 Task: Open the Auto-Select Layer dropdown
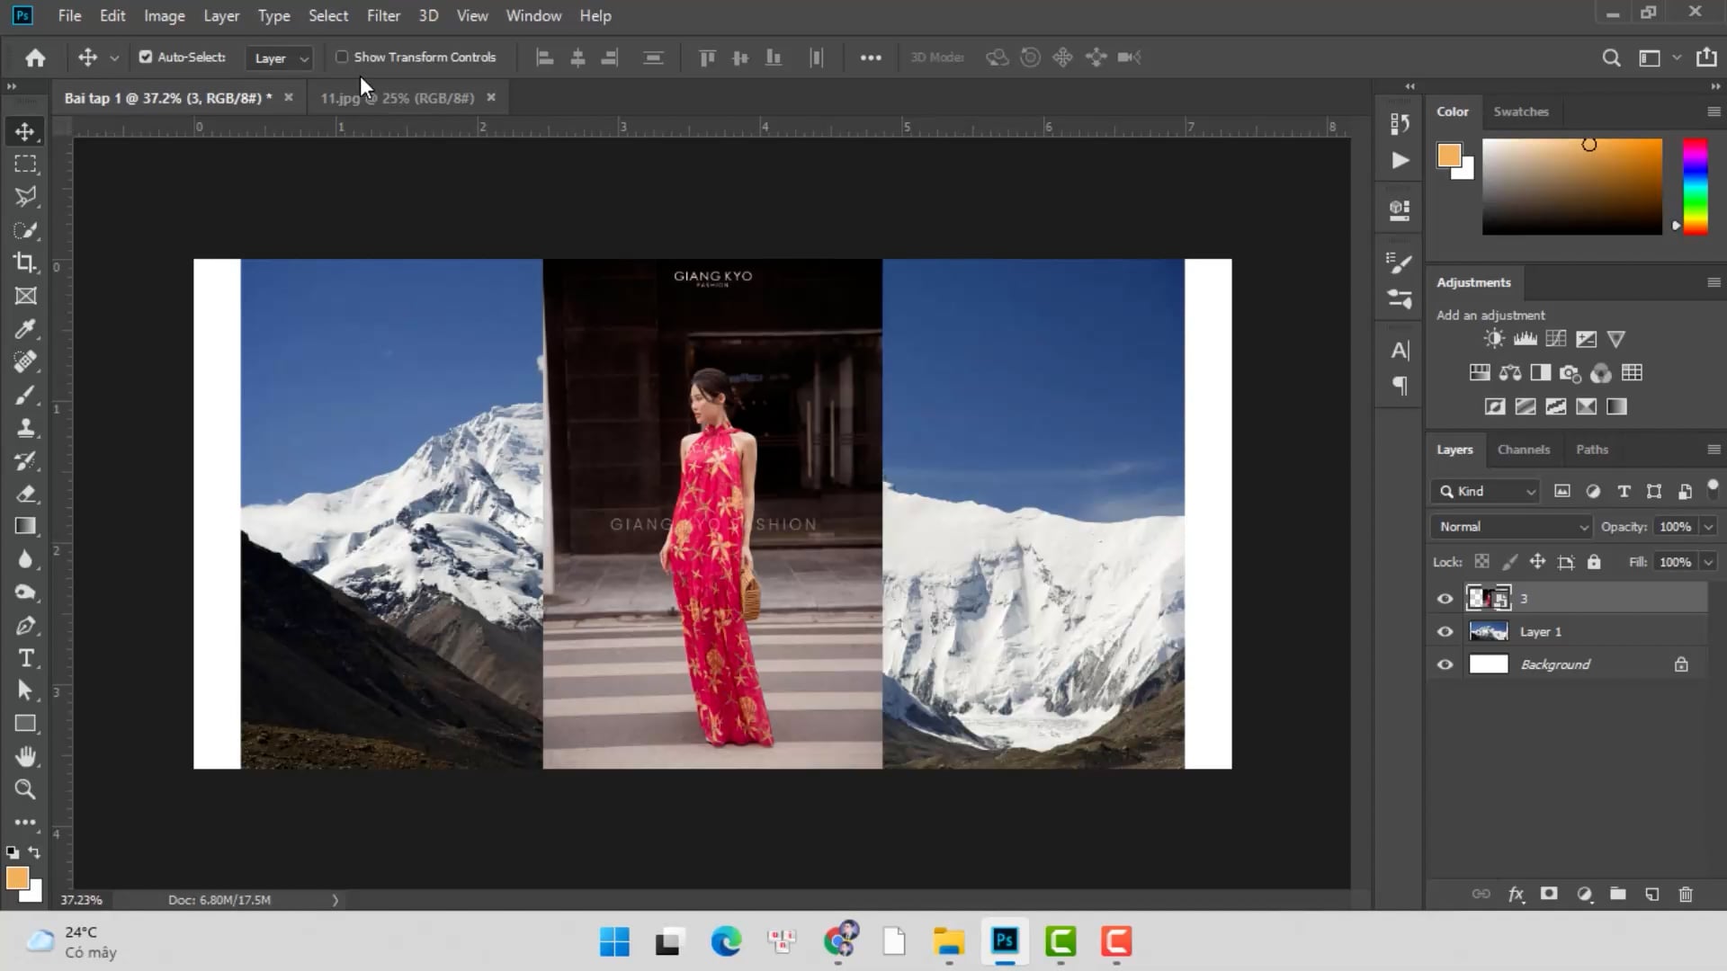280,58
